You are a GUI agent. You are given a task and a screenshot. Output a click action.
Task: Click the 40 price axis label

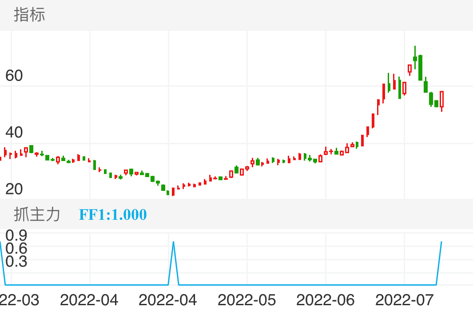[14, 133]
